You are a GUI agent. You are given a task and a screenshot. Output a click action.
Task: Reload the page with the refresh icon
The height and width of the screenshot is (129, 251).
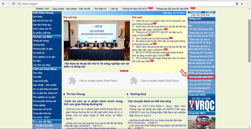point(14,4)
